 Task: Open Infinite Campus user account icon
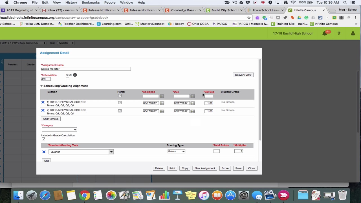(353, 33)
